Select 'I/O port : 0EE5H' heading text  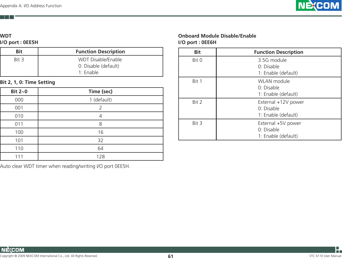click(19, 42)
